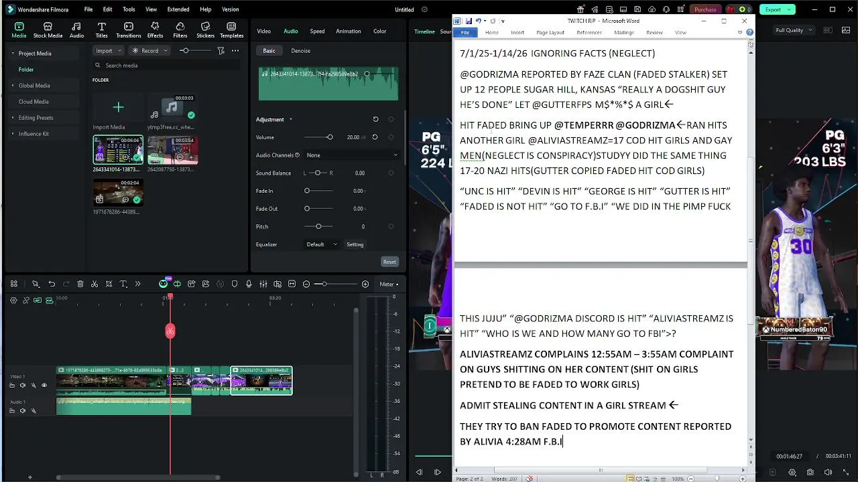
Task: Open the Templates panel
Action: pos(231,30)
